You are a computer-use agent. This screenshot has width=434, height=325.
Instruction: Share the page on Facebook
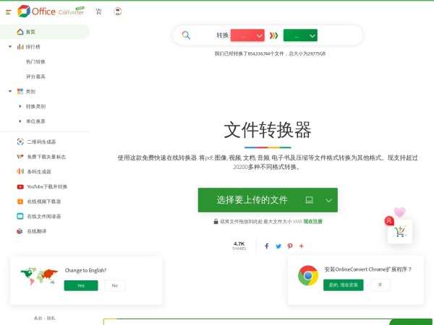266,246
